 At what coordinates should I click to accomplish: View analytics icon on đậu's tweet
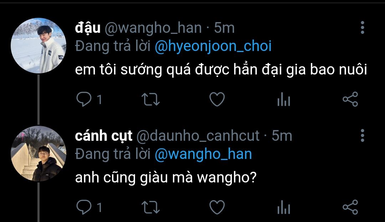pos(284,99)
